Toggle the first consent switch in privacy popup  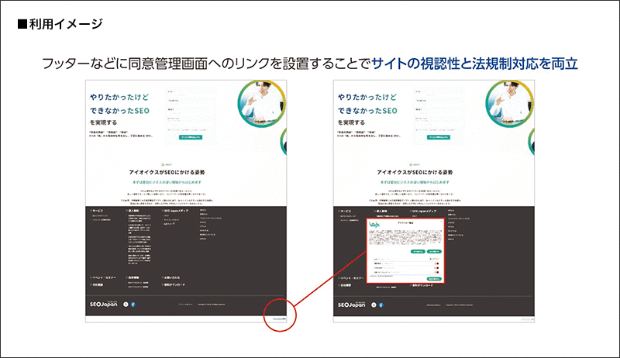(436, 263)
